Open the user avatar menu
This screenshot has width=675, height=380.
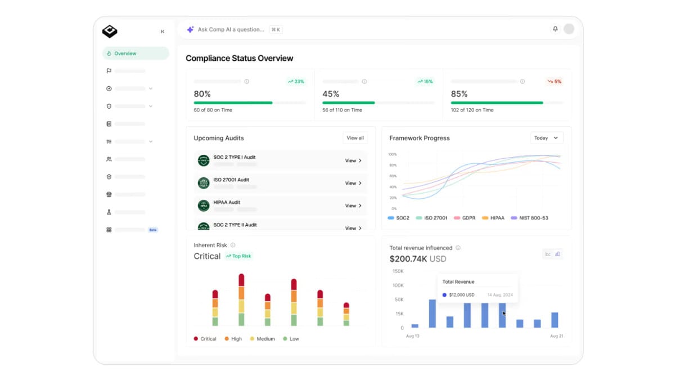pyautogui.click(x=569, y=29)
